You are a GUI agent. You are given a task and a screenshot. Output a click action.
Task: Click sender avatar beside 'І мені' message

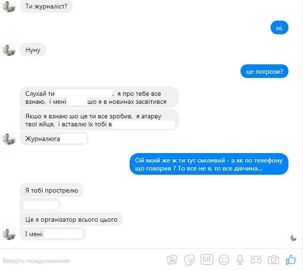(9, 234)
